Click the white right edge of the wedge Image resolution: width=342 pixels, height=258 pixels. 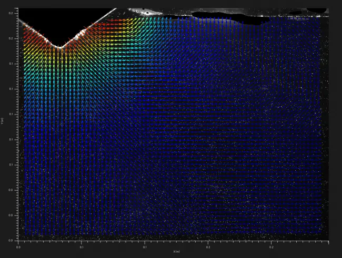(89, 27)
